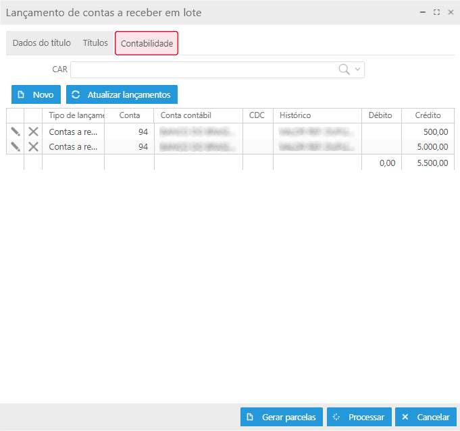Delete the first entry with X icon
Viewport: 460px width, 431px height.
click(x=33, y=132)
